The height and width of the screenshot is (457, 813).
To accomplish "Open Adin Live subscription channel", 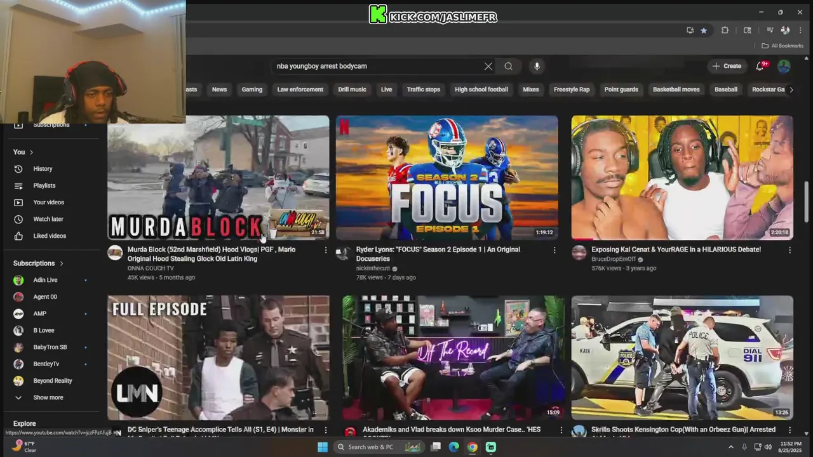I will 45,280.
